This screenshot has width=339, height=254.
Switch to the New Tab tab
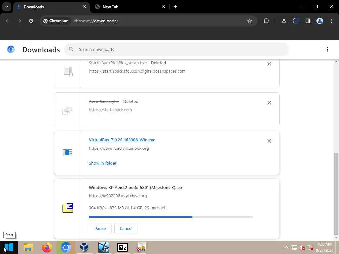click(130, 7)
